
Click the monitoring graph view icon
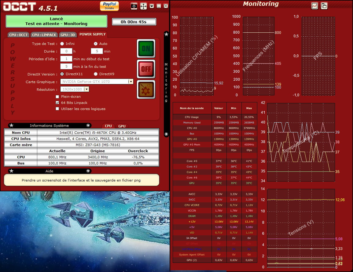[314, 6]
